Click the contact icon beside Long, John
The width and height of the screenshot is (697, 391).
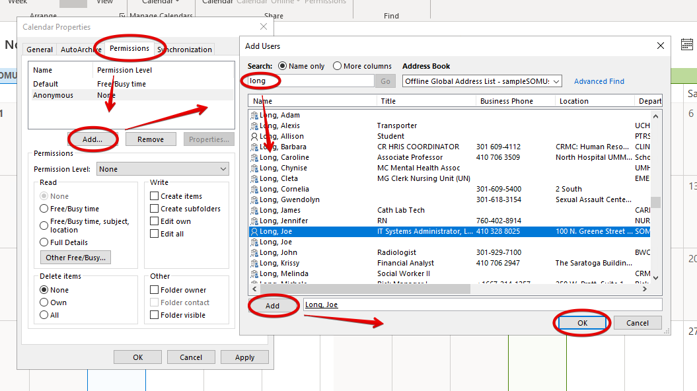coord(254,252)
